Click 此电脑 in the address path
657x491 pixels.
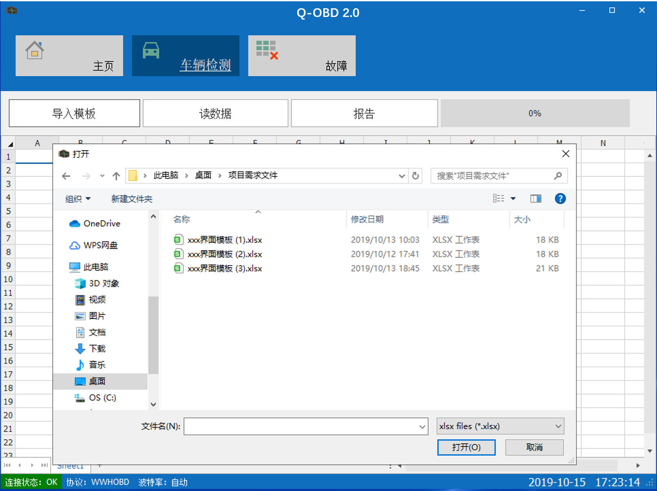[166, 175]
